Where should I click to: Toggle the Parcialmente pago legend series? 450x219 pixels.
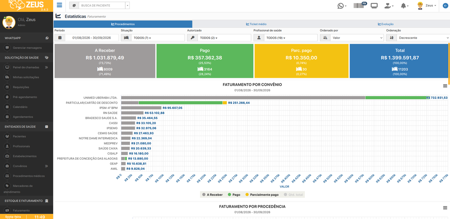click(x=262, y=195)
